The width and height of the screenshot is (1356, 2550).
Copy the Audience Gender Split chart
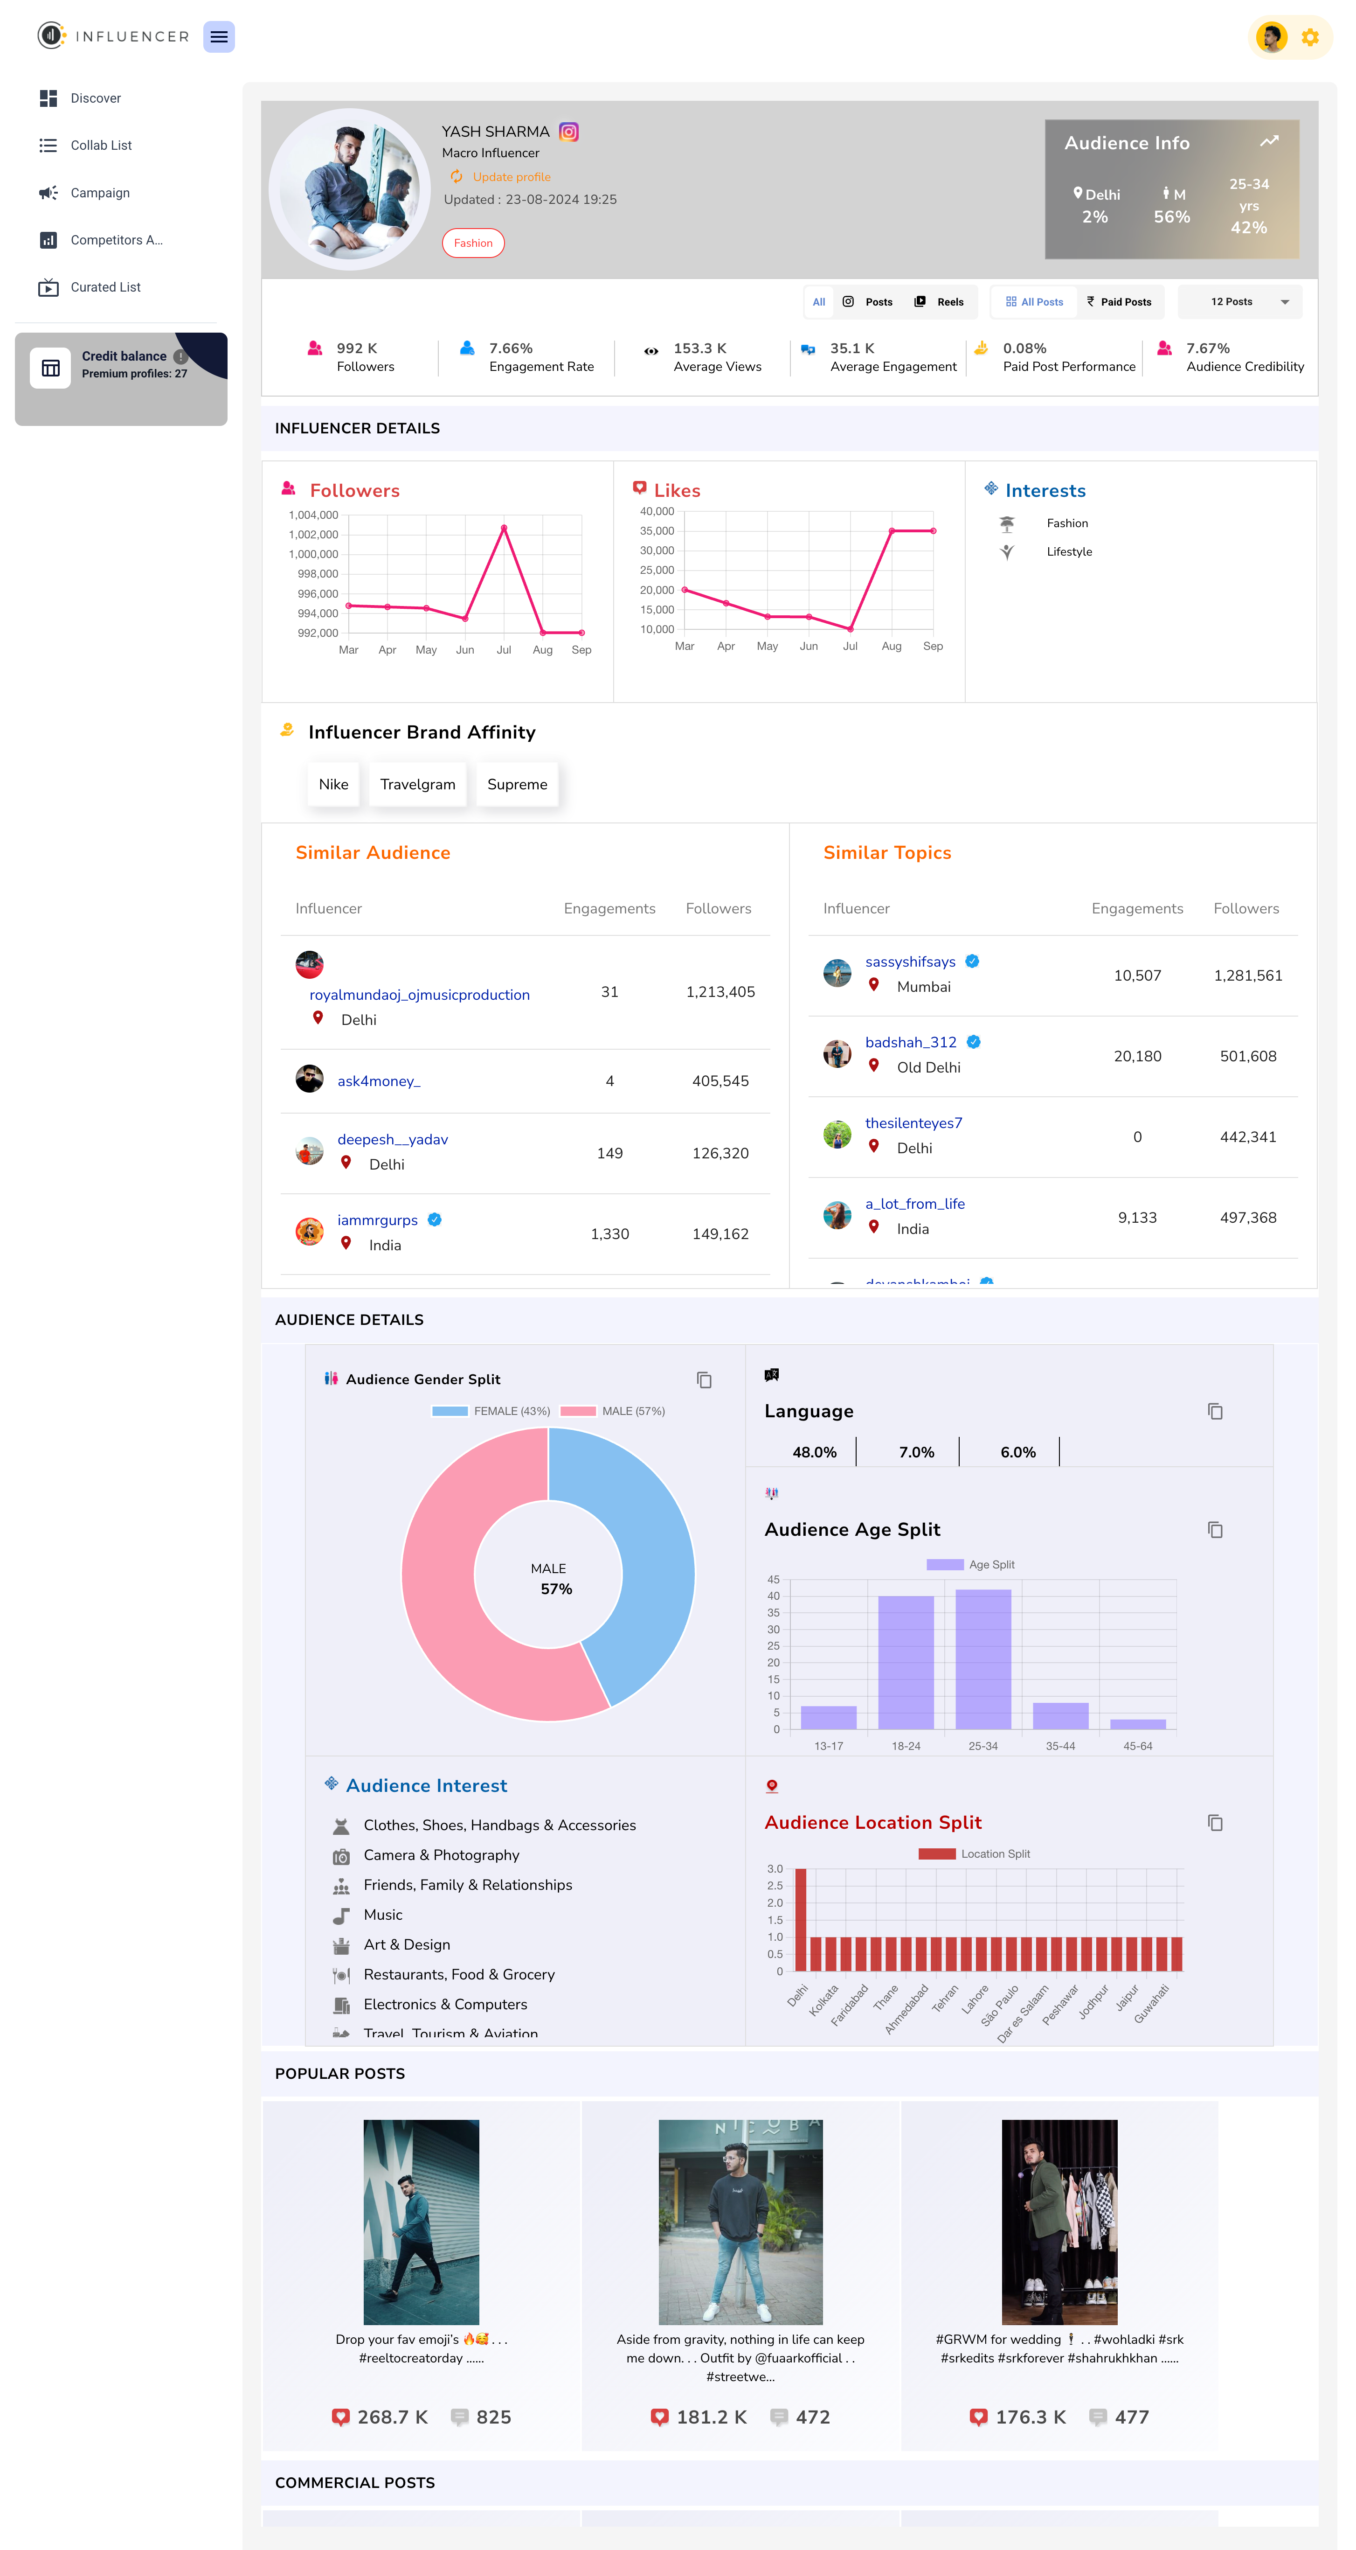tap(704, 1380)
